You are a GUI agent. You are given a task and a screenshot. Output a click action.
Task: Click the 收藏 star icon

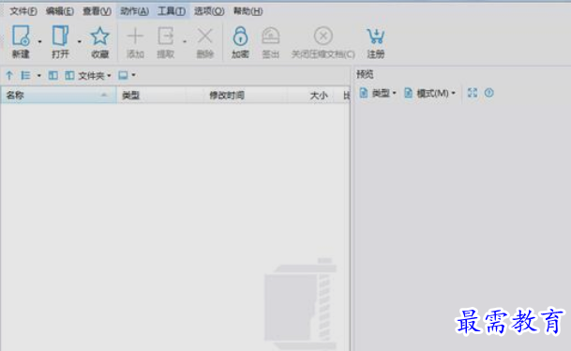[99, 37]
